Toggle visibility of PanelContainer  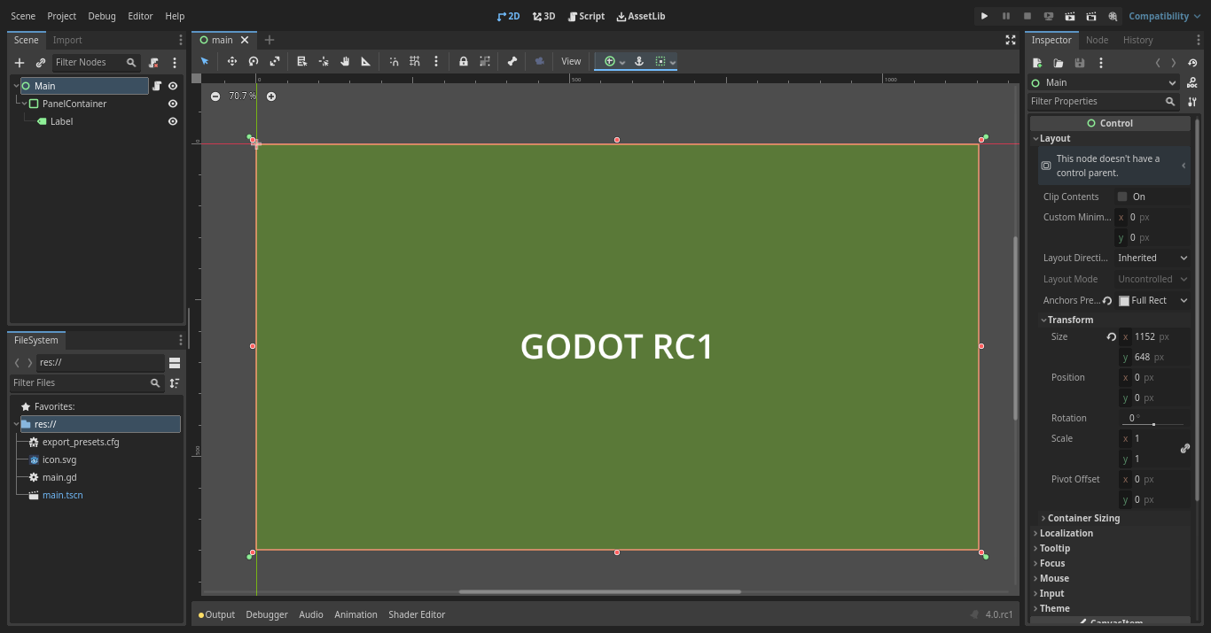click(172, 104)
